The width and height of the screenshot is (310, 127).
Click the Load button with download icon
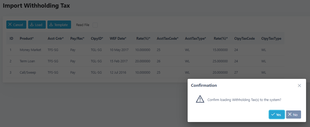click(37, 25)
